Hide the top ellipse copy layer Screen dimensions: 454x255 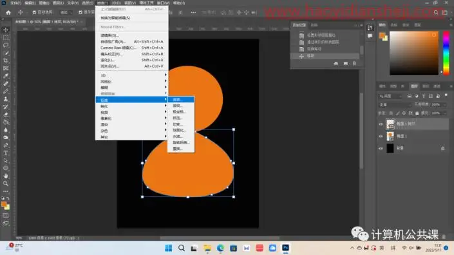[x=381, y=124]
